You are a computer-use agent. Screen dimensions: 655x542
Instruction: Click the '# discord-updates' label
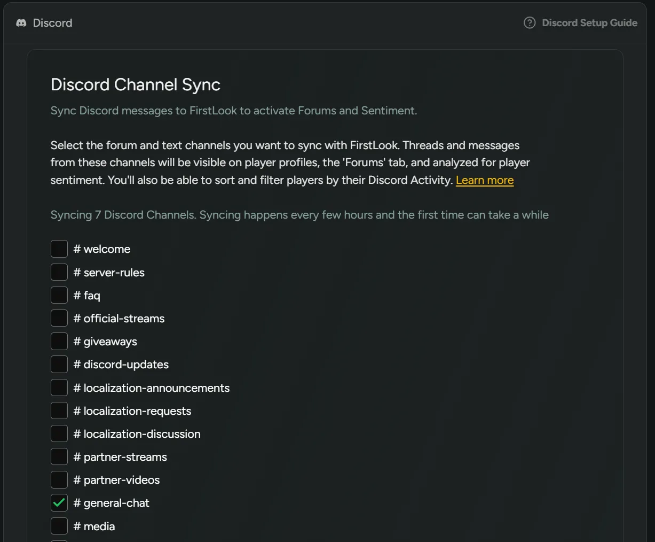[121, 365]
